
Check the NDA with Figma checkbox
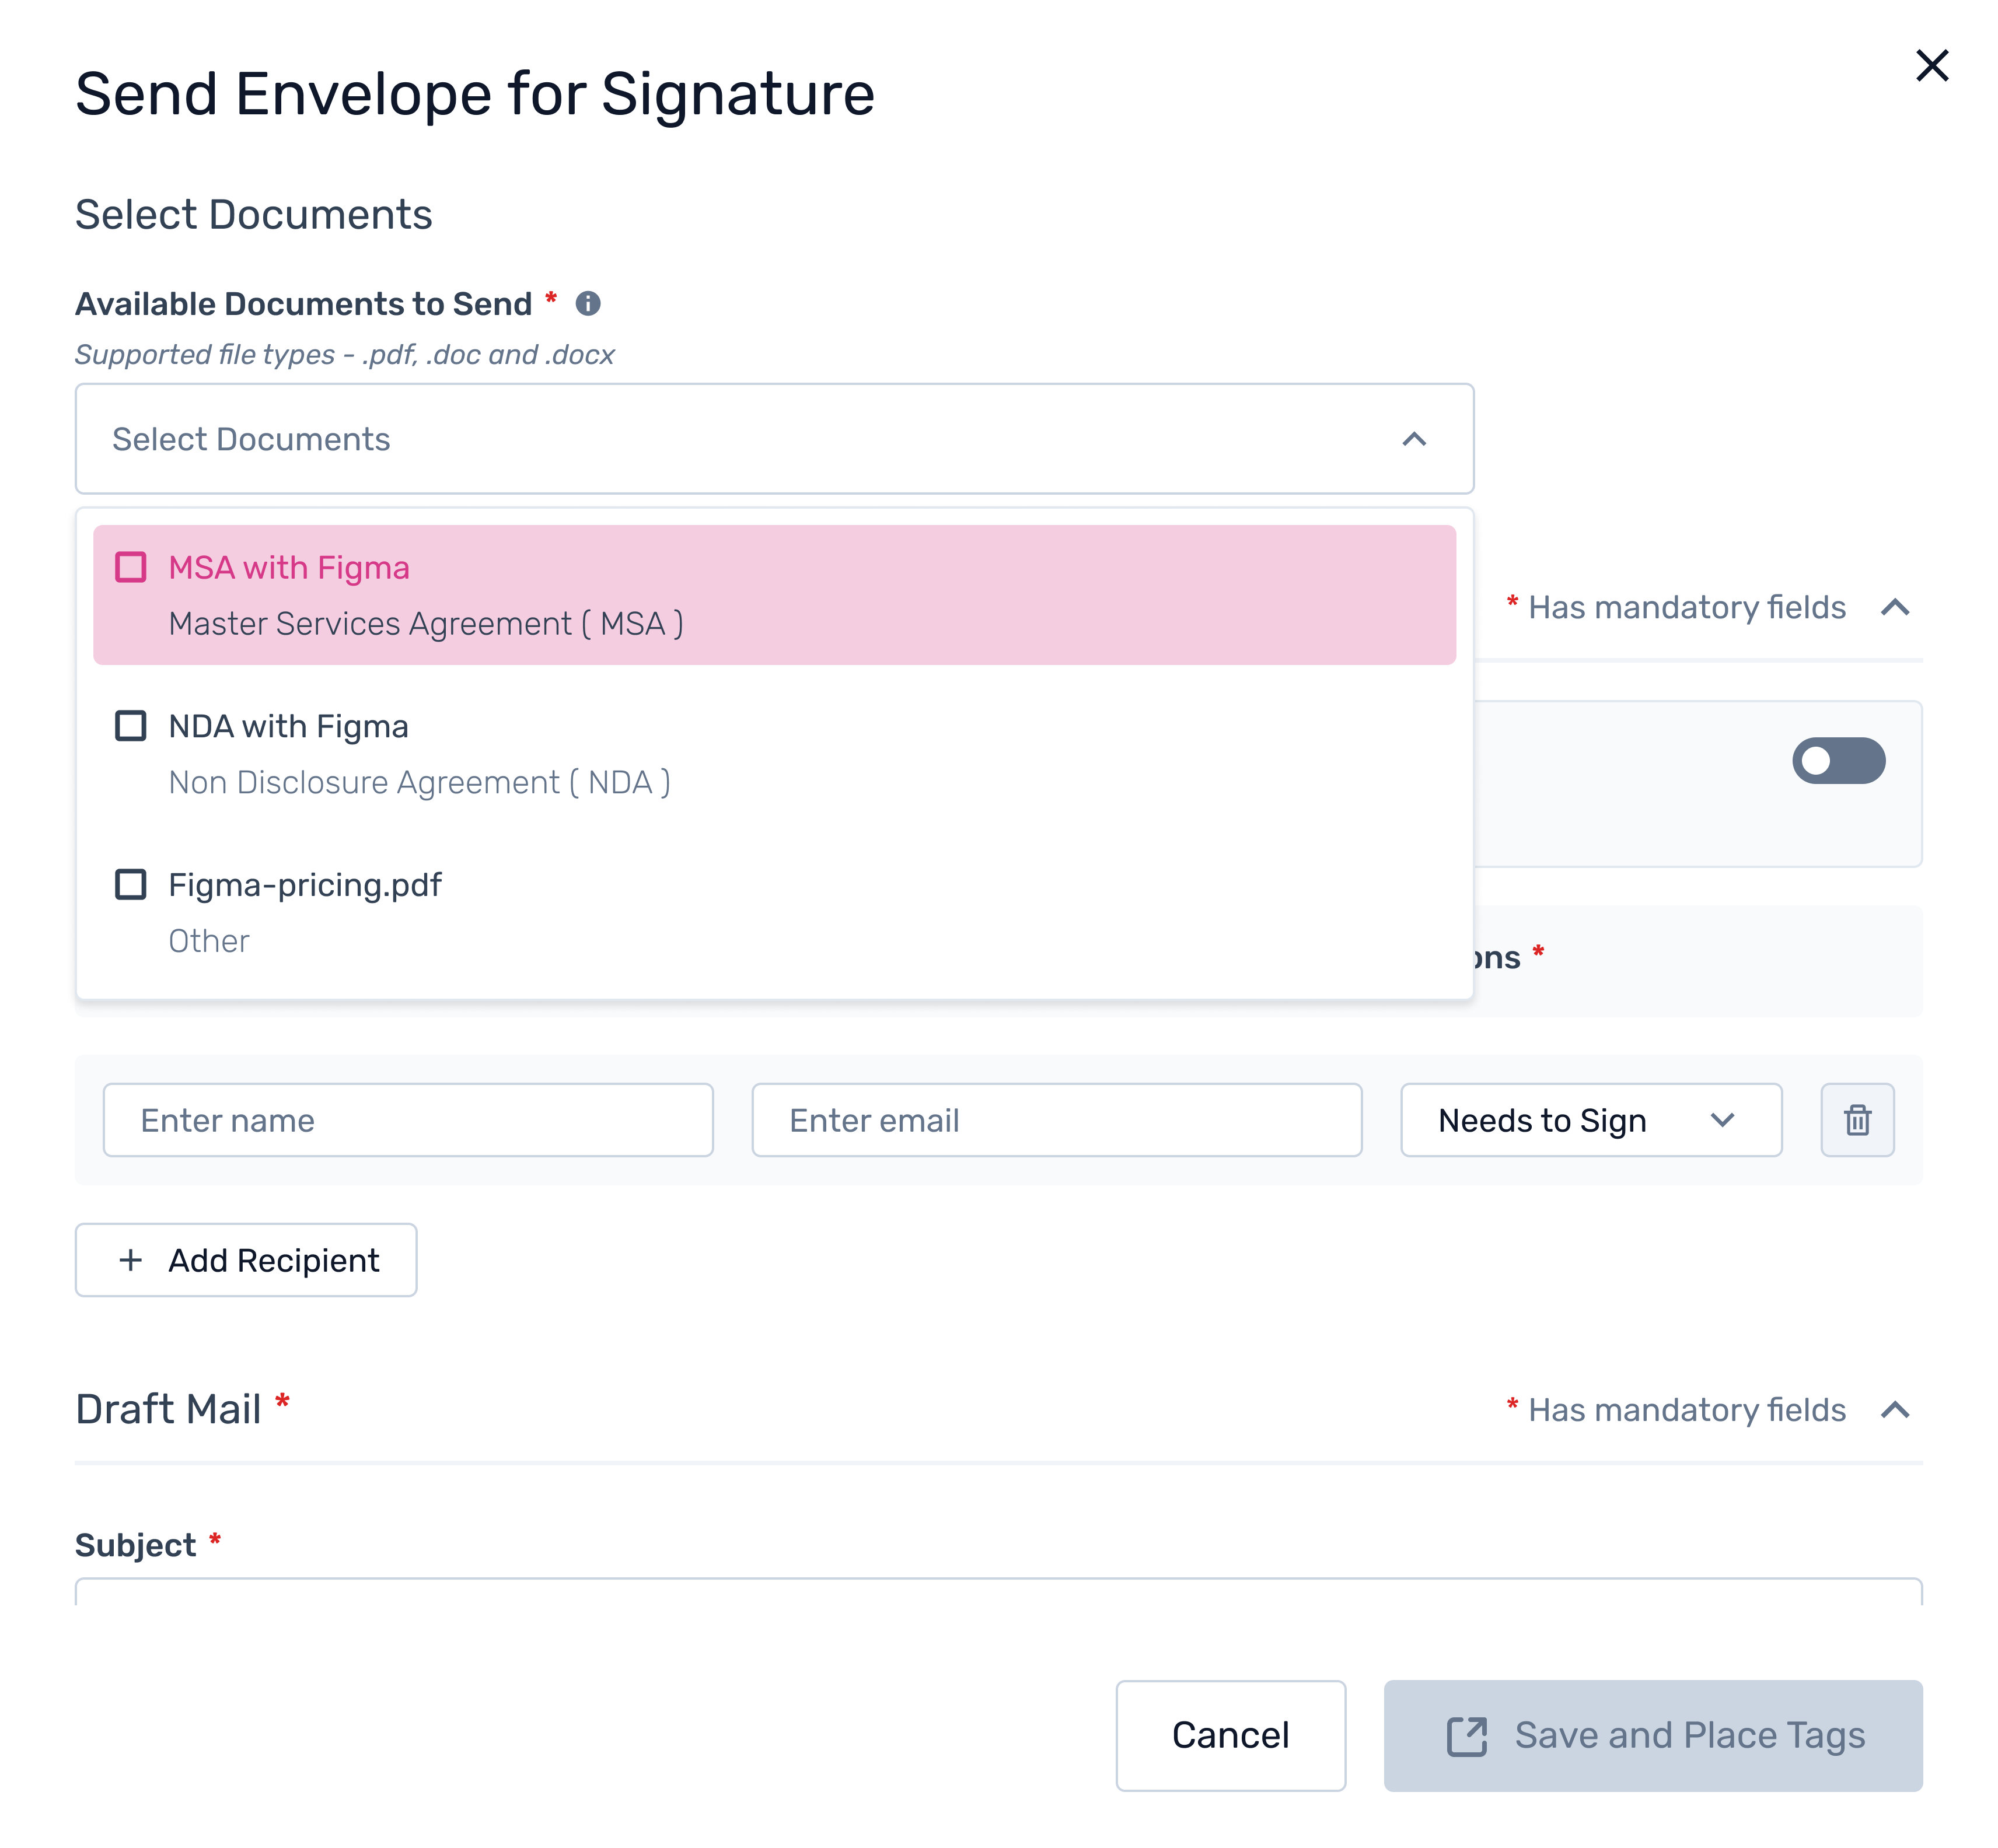pyautogui.click(x=131, y=726)
